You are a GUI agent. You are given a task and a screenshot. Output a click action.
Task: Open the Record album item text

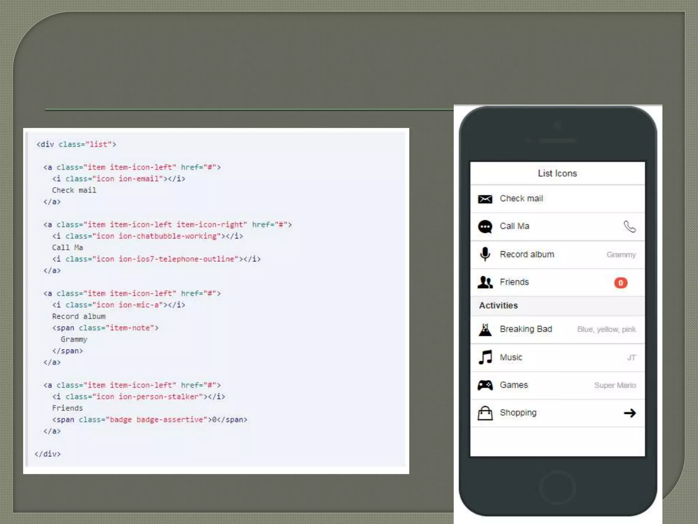527,254
